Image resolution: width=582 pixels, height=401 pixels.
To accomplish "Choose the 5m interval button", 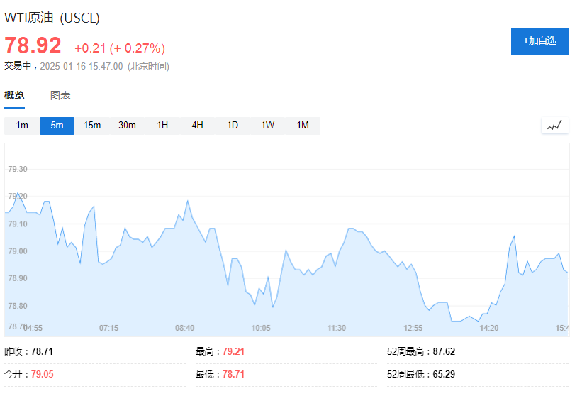I will [57, 126].
